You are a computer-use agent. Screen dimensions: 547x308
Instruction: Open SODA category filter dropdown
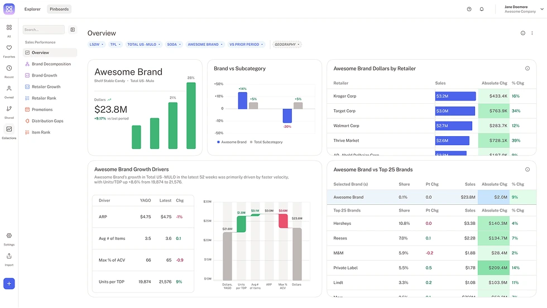(174, 45)
